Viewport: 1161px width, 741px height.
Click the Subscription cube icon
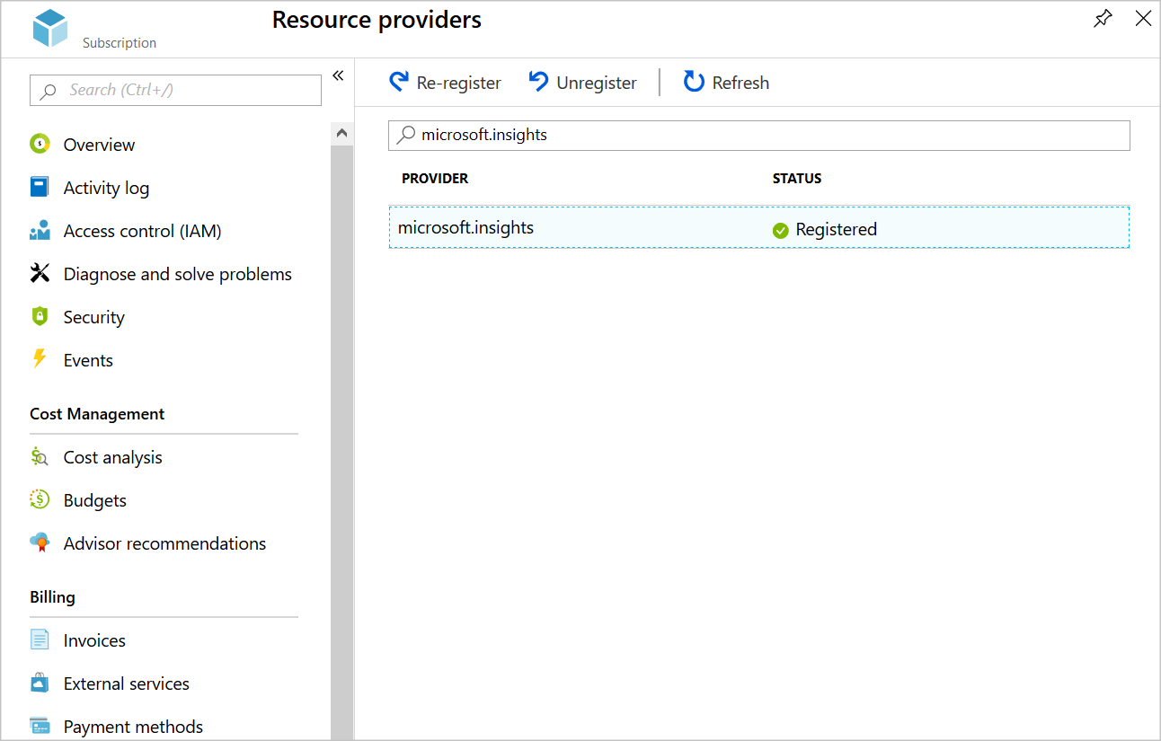tap(50, 28)
